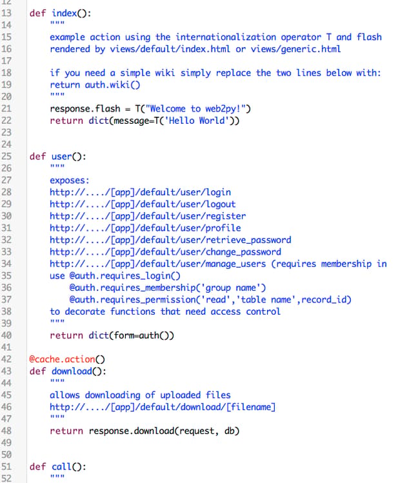Click the default/user/login URL line
418x483 pixels.
[x=140, y=193]
